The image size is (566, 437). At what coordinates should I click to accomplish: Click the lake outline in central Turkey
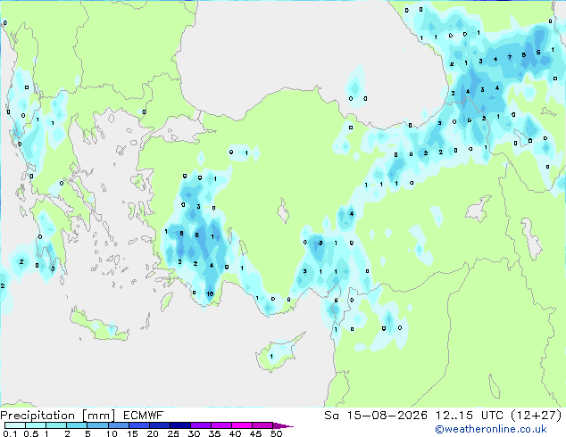click(283, 211)
